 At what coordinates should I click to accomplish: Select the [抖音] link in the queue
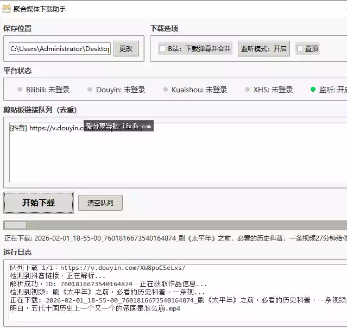point(77,128)
